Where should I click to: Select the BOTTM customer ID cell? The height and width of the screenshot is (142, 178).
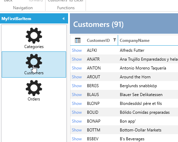[93, 130]
